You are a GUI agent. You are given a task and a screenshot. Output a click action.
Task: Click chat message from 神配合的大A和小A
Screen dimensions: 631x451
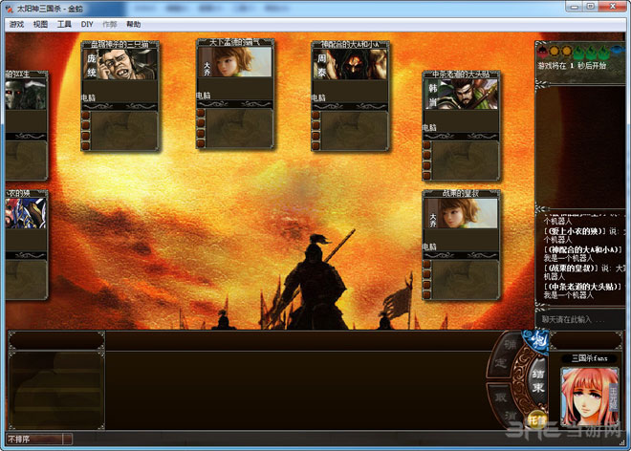click(x=582, y=253)
